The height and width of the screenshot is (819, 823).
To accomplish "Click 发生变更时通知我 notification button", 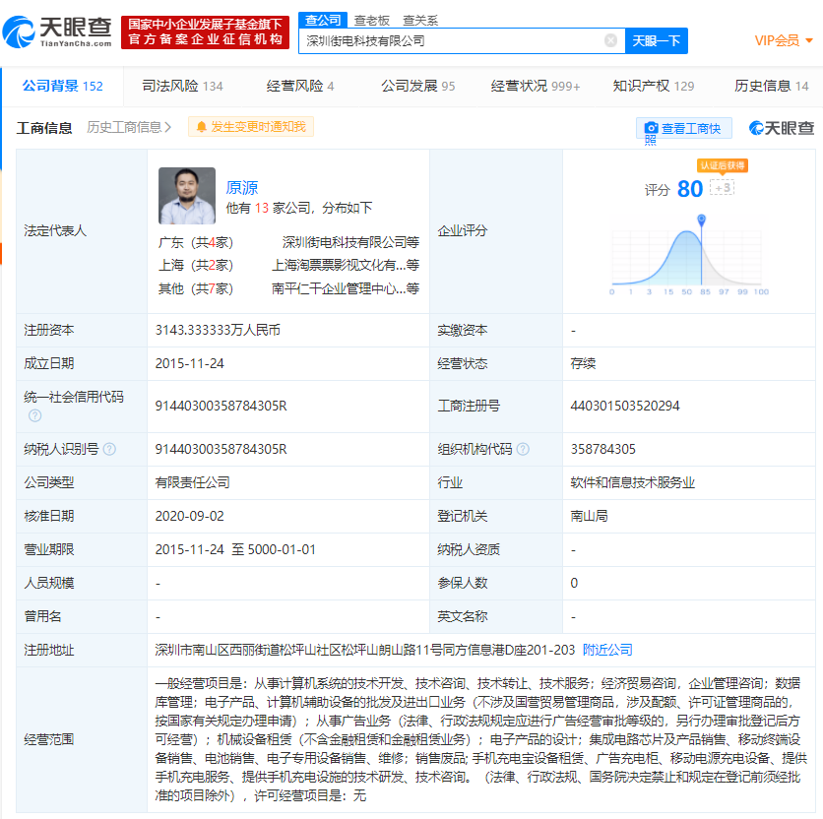I will [x=251, y=127].
